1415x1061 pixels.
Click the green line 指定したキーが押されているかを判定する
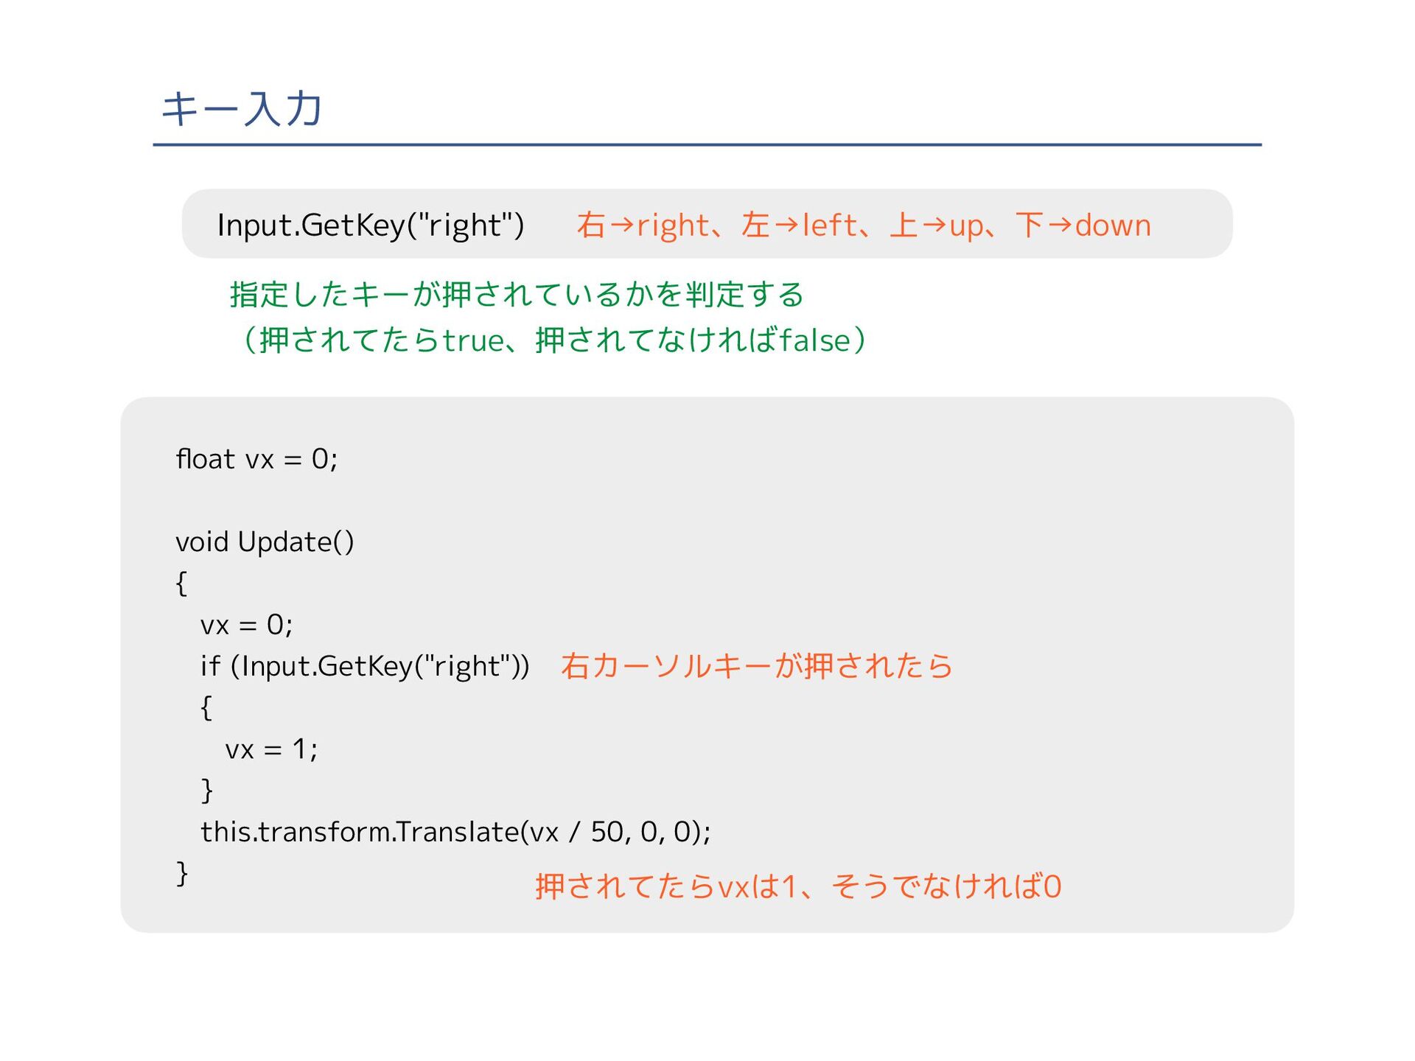tap(516, 294)
